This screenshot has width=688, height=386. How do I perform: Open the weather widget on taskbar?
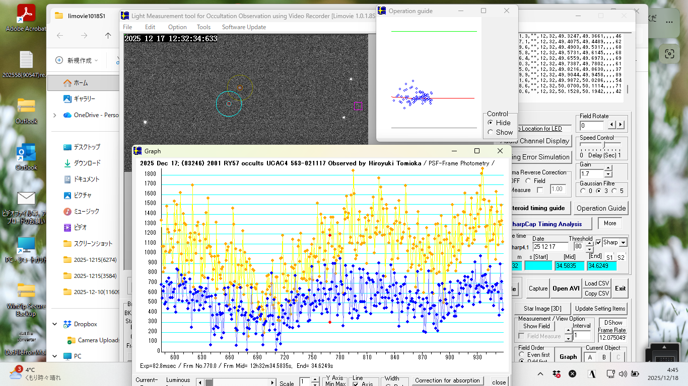point(35,373)
